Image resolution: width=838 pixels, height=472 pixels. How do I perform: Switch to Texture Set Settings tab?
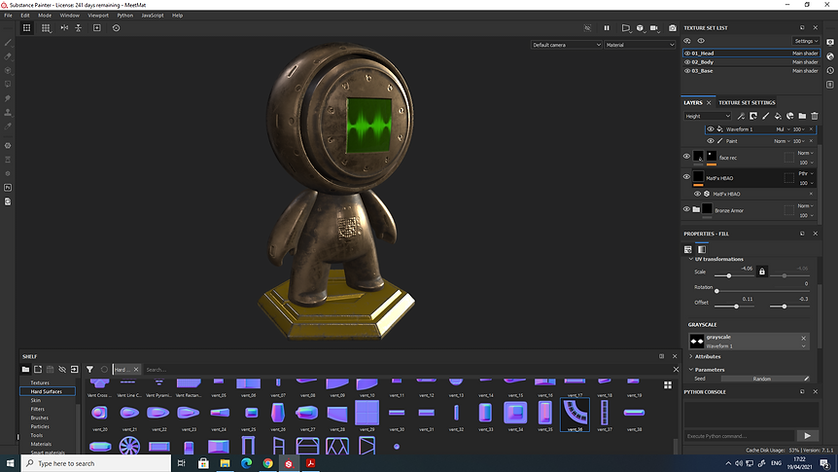[747, 103]
